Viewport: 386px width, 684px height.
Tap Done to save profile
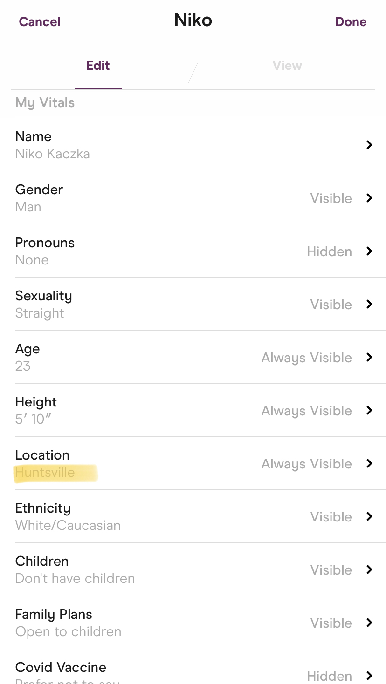click(x=351, y=22)
